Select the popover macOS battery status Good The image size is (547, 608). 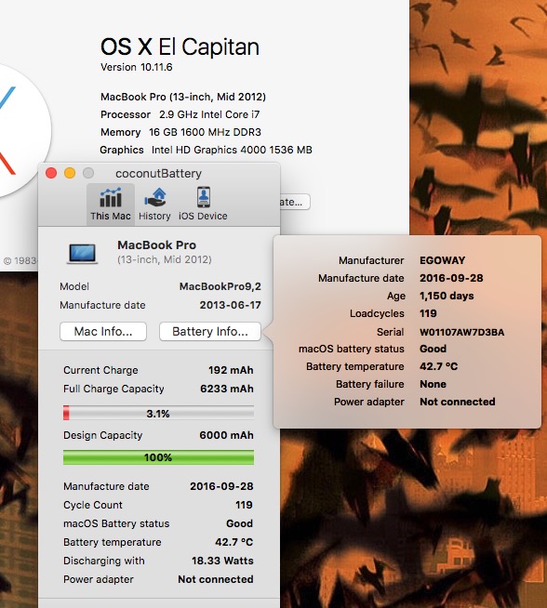tap(433, 349)
